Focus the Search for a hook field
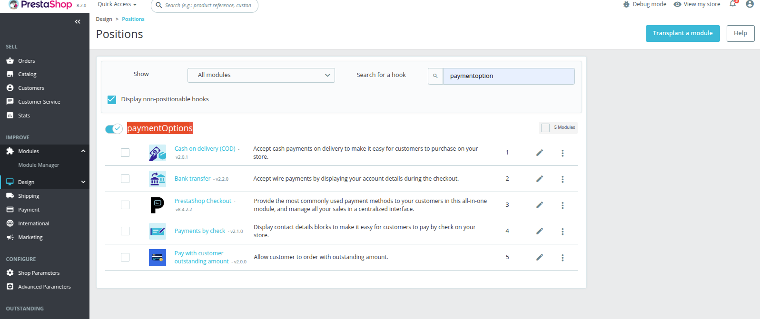 [x=509, y=76]
